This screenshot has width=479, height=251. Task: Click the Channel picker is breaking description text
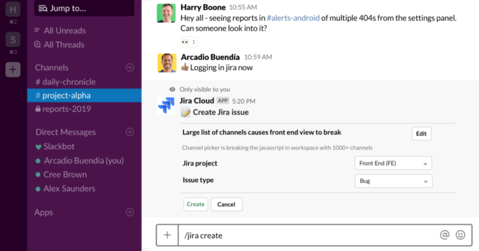click(x=277, y=148)
